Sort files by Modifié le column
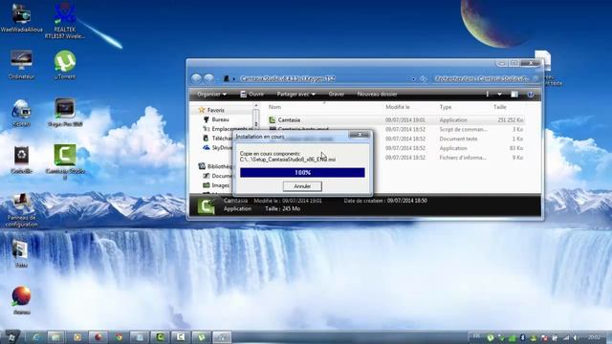Screen dimensions: 612x344 click(398, 107)
